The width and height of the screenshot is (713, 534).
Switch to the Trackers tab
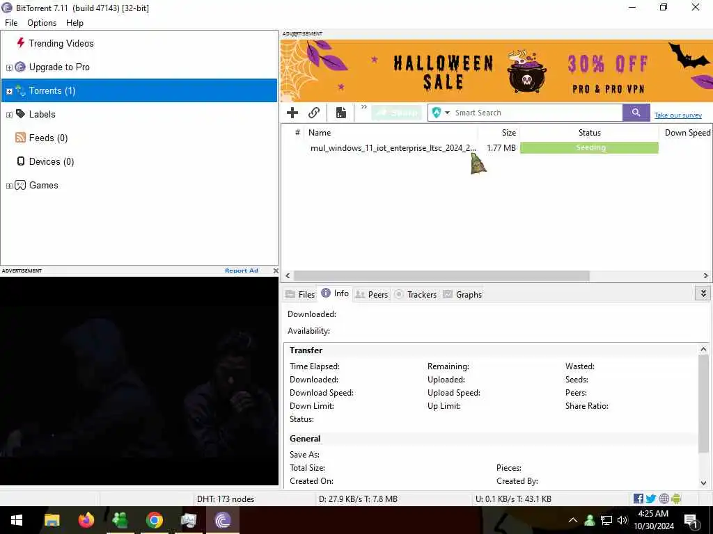416,295
